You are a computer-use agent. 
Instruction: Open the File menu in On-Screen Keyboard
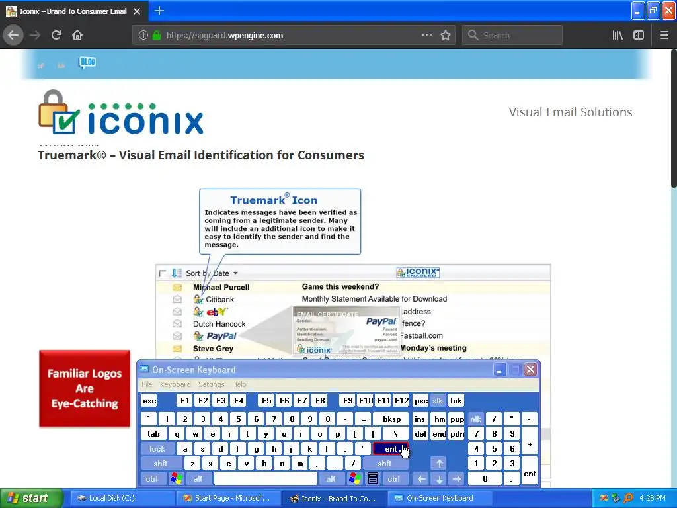coord(147,384)
